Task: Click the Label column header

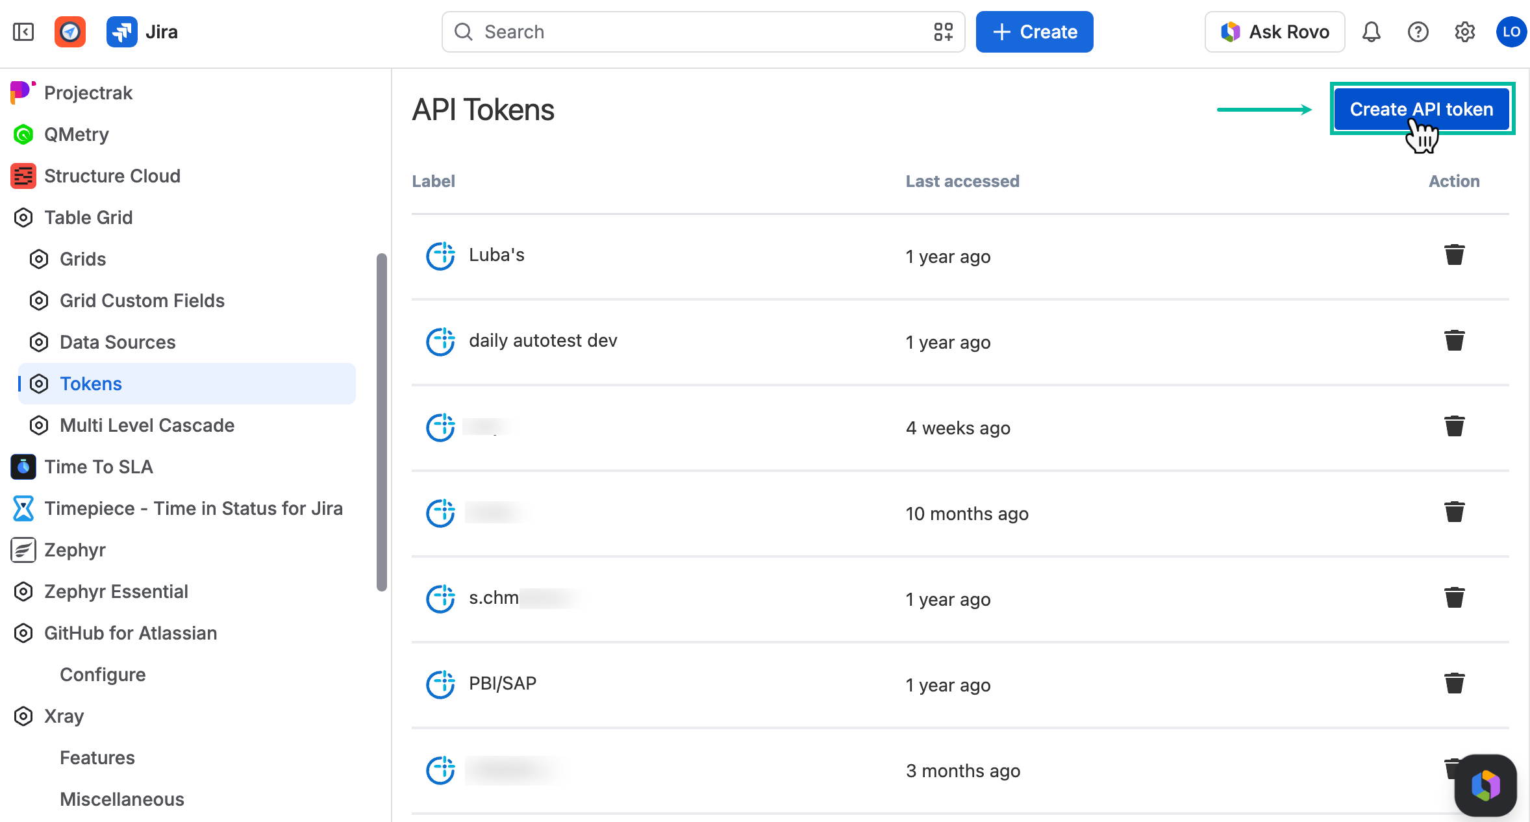Action: [x=433, y=181]
